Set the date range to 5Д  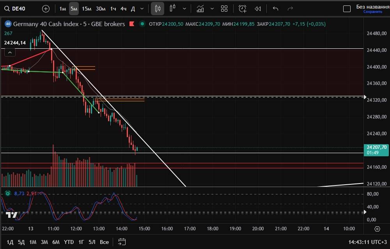click(21, 242)
